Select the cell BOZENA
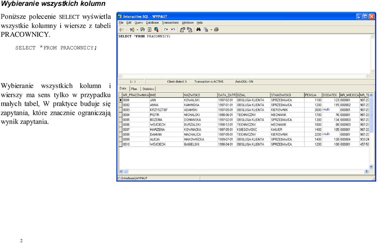Screen dimensions: 378x243 [166, 120]
